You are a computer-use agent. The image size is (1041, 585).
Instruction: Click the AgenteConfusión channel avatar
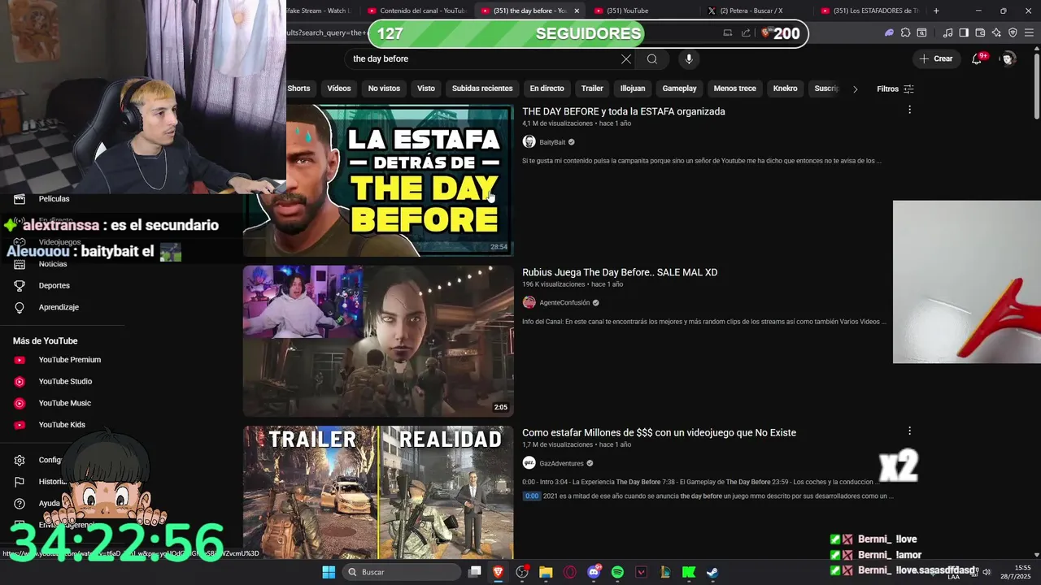pyautogui.click(x=529, y=302)
